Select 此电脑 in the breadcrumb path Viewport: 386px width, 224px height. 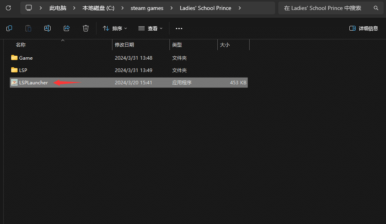coord(58,8)
